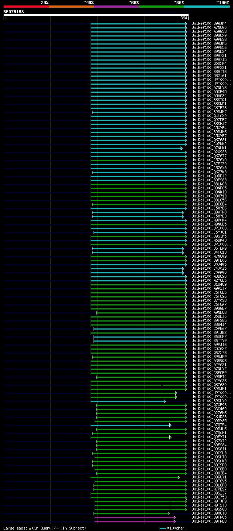Select label UniRef100_B7FIZ9

point(209,164)
